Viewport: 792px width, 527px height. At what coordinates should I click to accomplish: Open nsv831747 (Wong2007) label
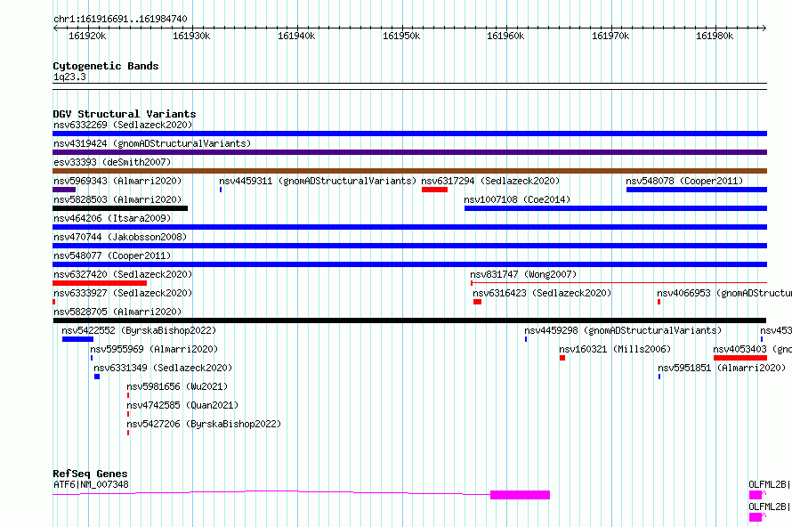pos(523,274)
